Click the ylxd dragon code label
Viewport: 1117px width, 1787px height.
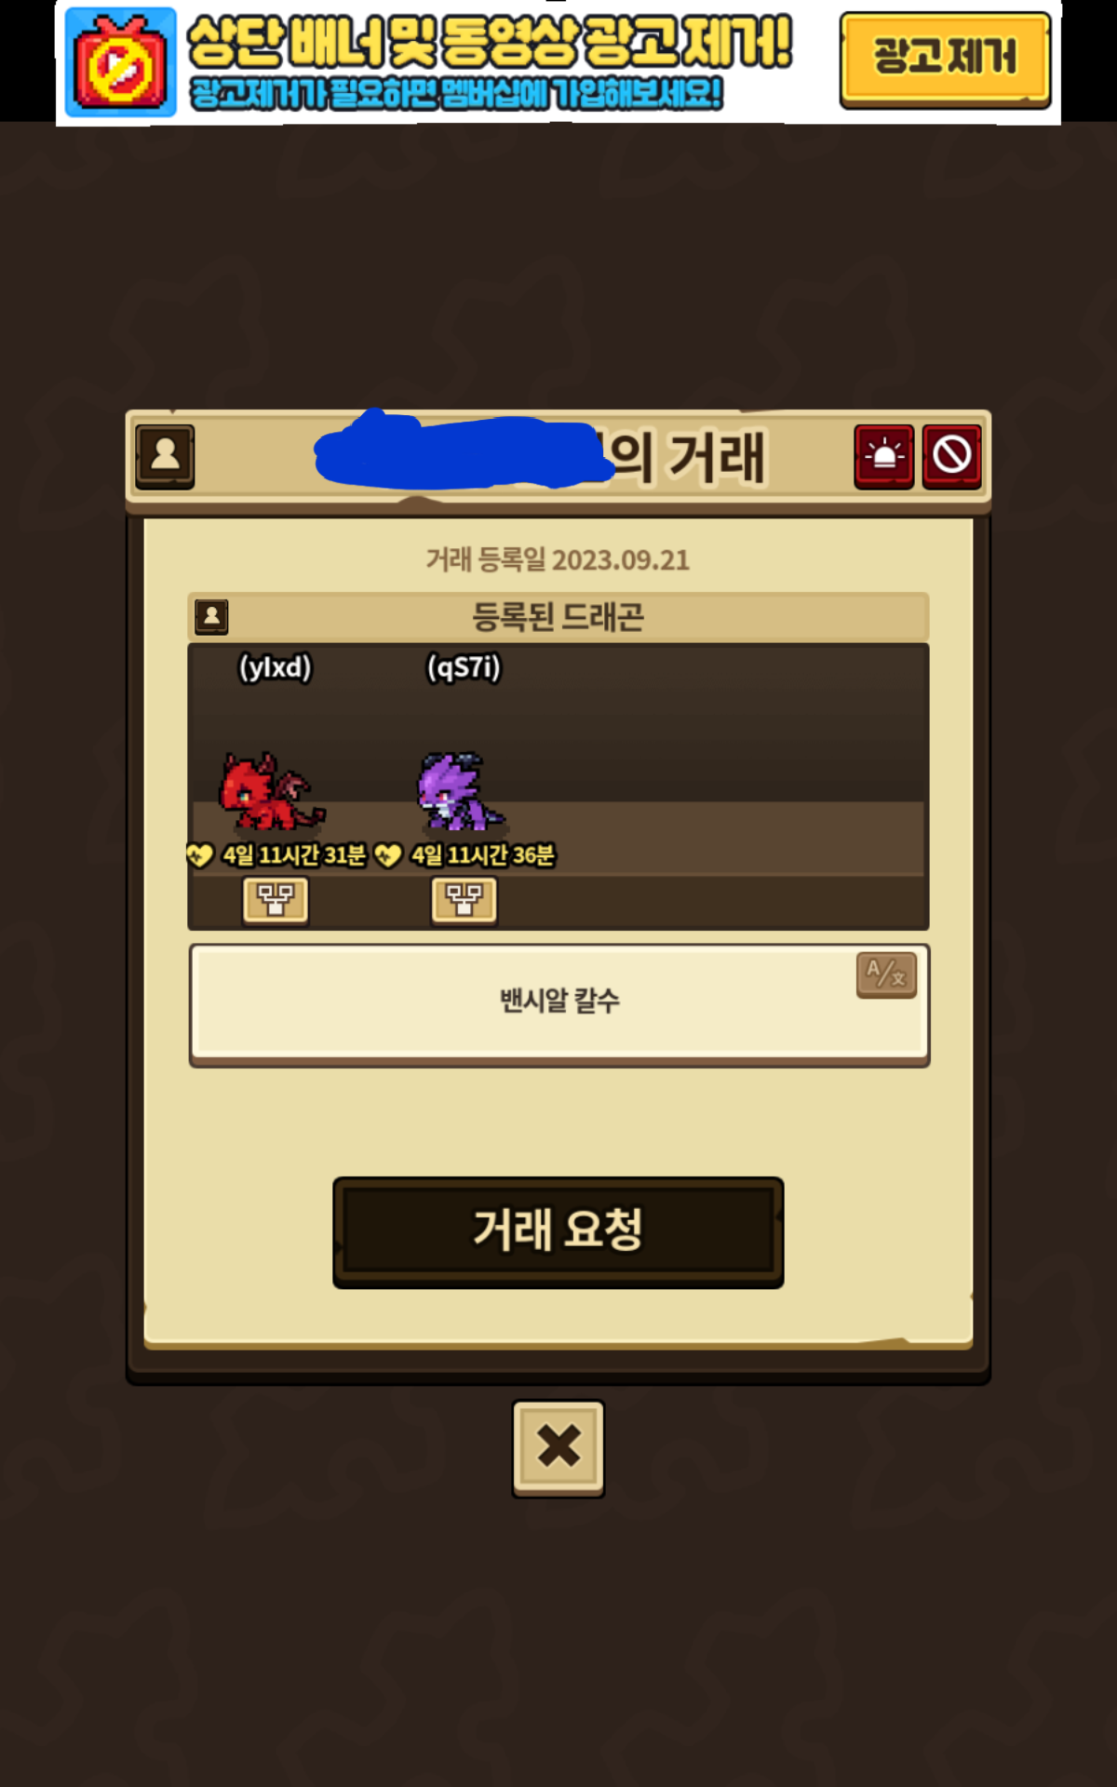click(275, 667)
